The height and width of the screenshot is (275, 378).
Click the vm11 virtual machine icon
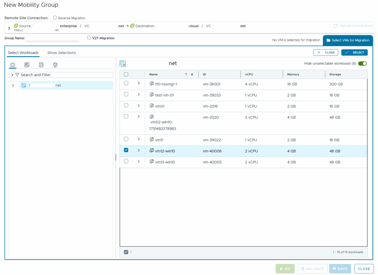(x=151, y=140)
